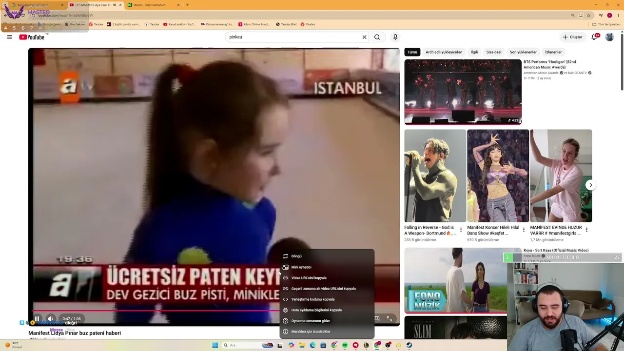Viewport: 624px width, 351px height.
Task: Open Copilot from the taskbar
Action: click(x=291, y=345)
